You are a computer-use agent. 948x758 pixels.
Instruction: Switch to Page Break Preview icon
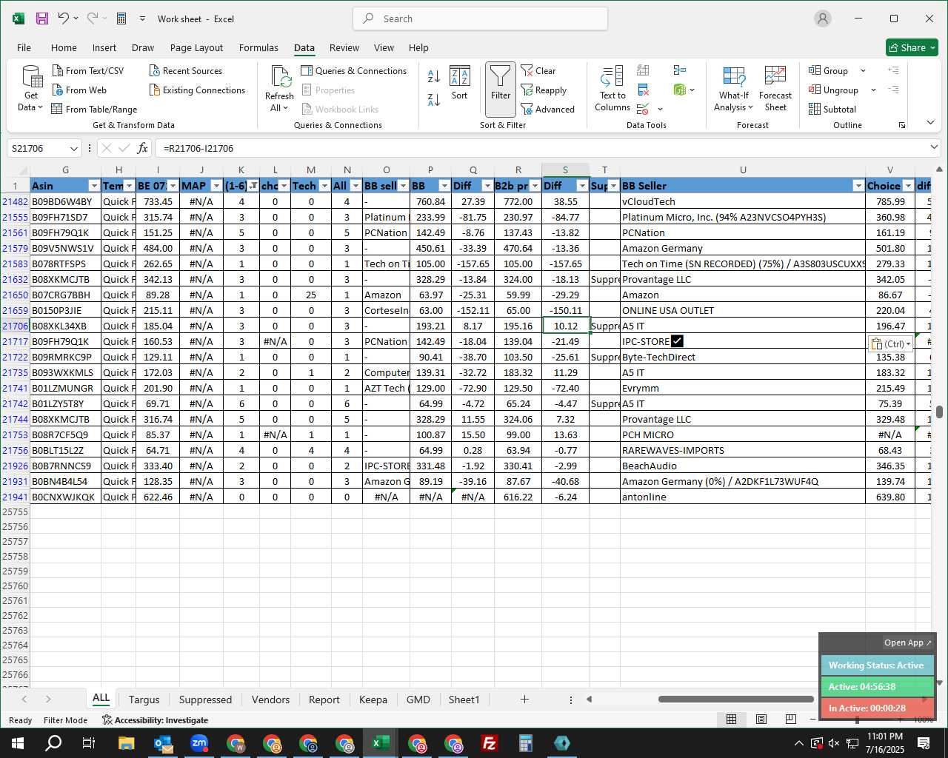click(790, 720)
